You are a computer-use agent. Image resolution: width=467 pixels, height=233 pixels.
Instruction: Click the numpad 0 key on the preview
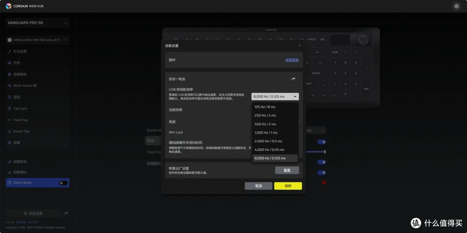pos(345,94)
